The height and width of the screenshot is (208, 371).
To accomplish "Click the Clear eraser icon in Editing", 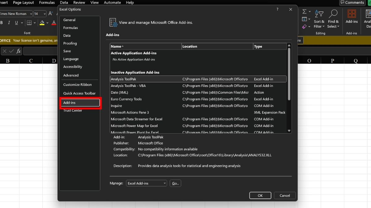I will (305, 27).
